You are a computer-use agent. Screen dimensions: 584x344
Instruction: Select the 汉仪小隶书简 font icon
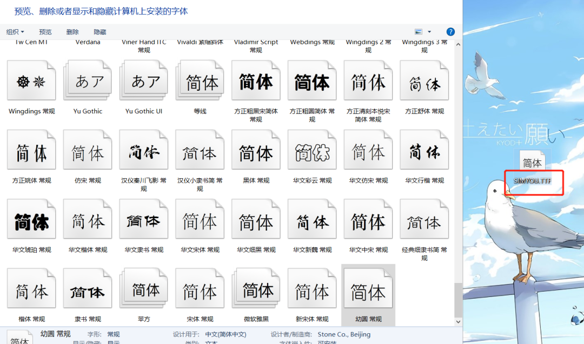[200, 150]
